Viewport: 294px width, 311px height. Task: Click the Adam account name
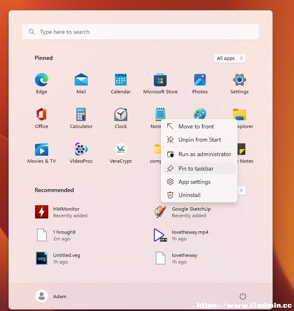(x=60, y=296)
